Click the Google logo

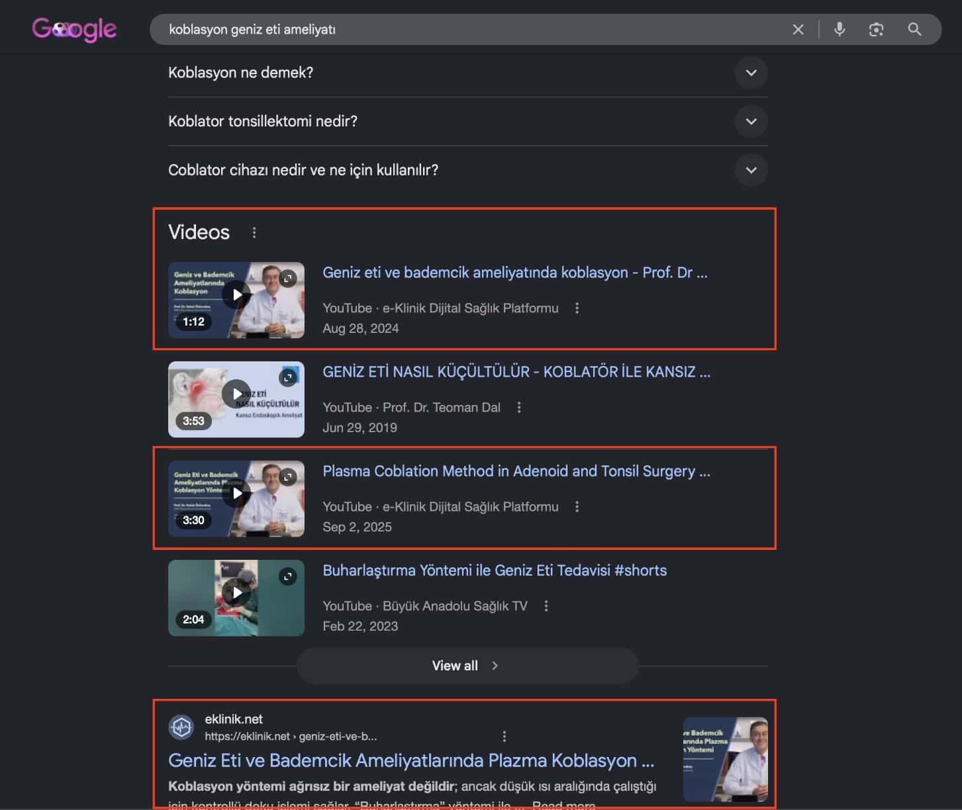(74, 29)
